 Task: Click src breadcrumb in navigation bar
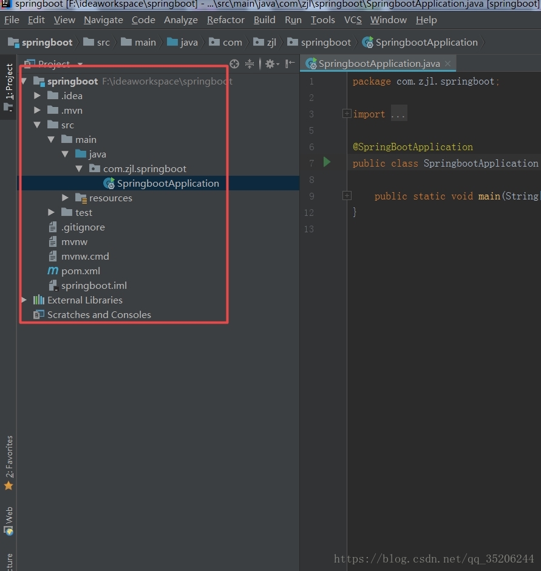click(97, 43)
